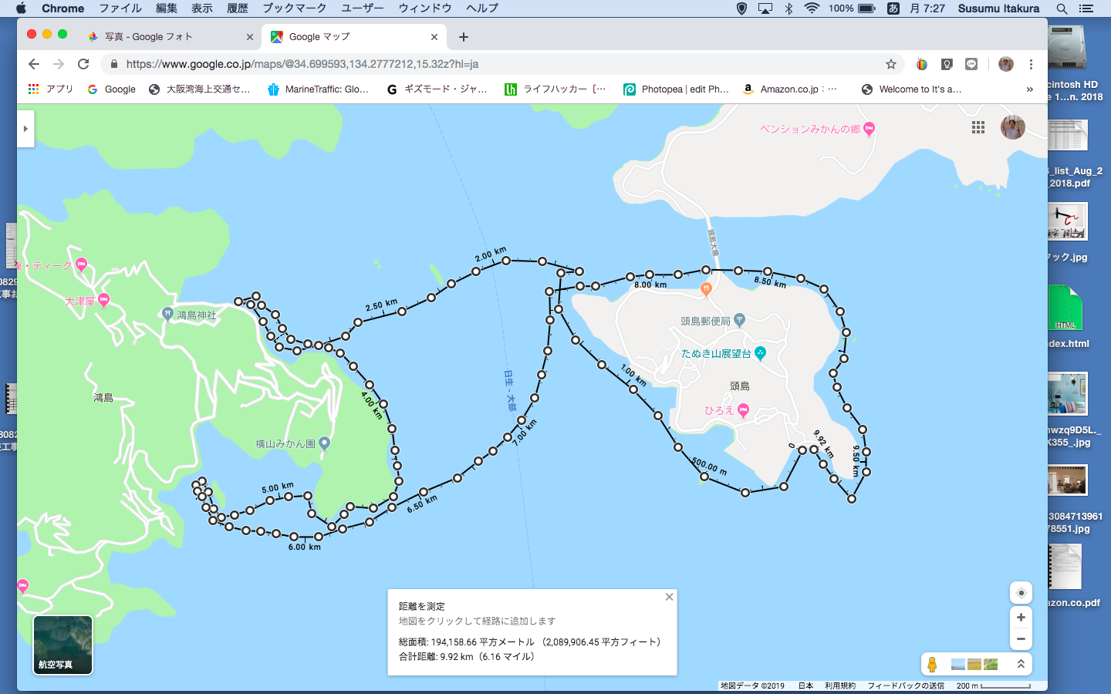
Task: Click the 頭島郵便局 post office marker
Action: tap(739, 320)
